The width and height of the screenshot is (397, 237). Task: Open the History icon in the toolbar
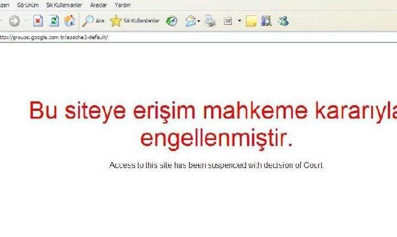coord(171,21)
